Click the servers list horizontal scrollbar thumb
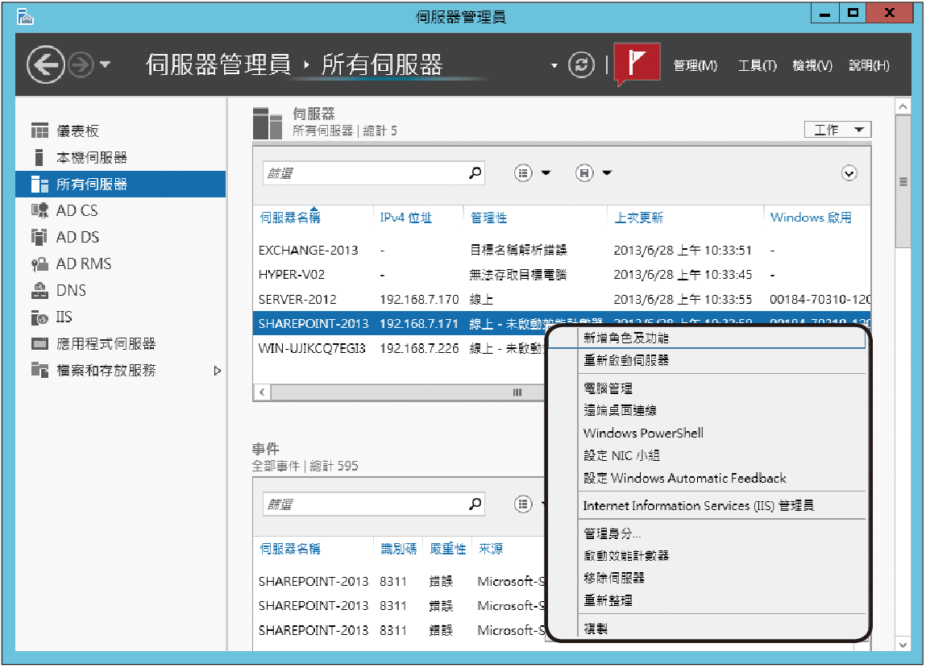 (x=408, y=392)
